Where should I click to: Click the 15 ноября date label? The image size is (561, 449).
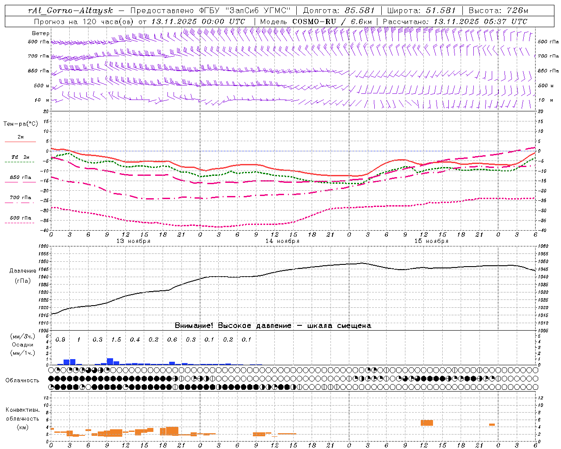431,241
